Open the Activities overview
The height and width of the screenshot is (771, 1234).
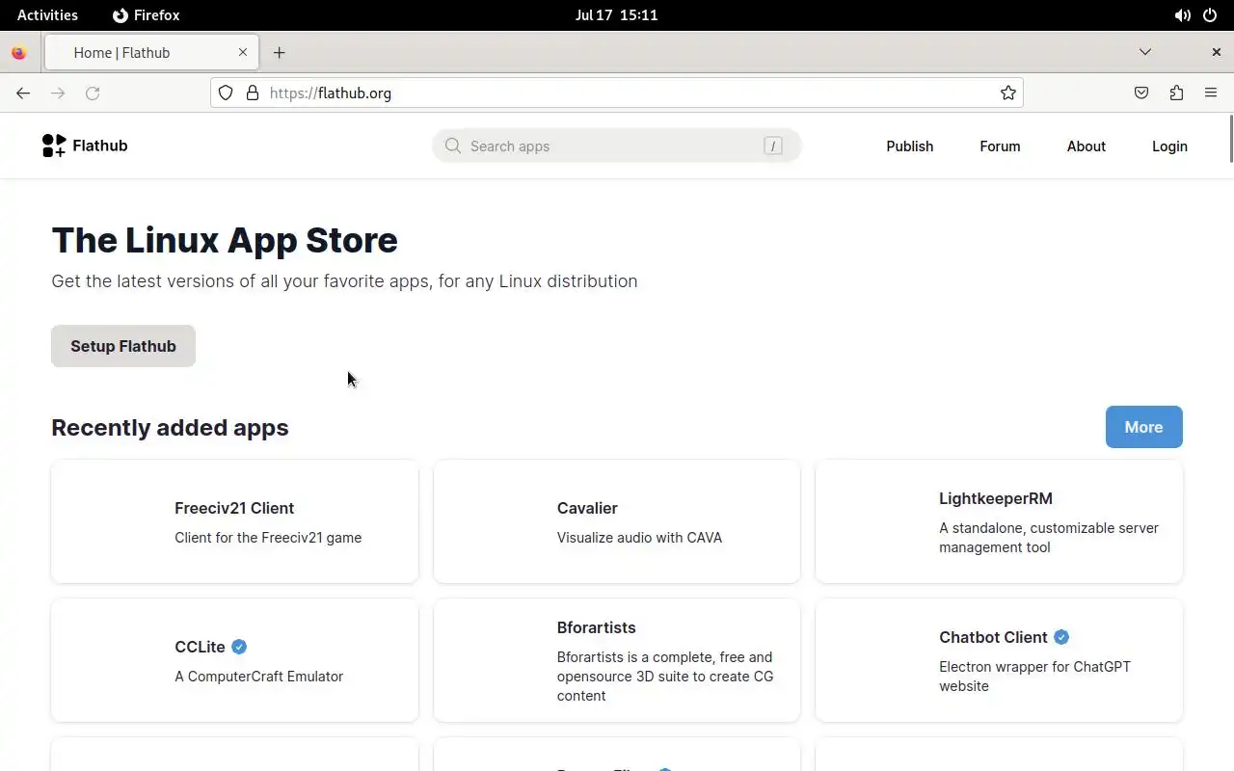[47, 15]
